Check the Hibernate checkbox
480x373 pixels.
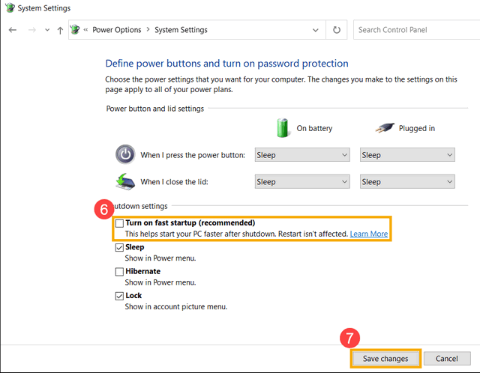pyautogui.click(x=119, y=271)
